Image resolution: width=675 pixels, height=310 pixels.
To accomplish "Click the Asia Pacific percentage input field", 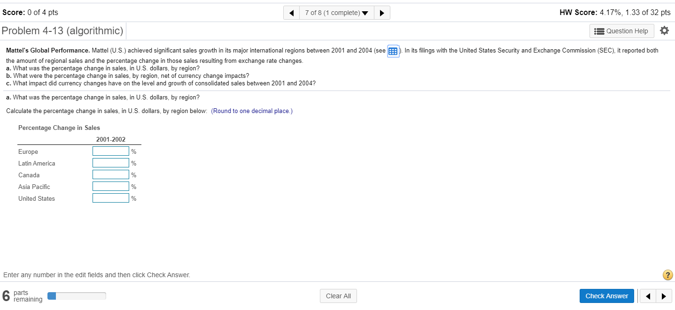I will click(111, 186).
